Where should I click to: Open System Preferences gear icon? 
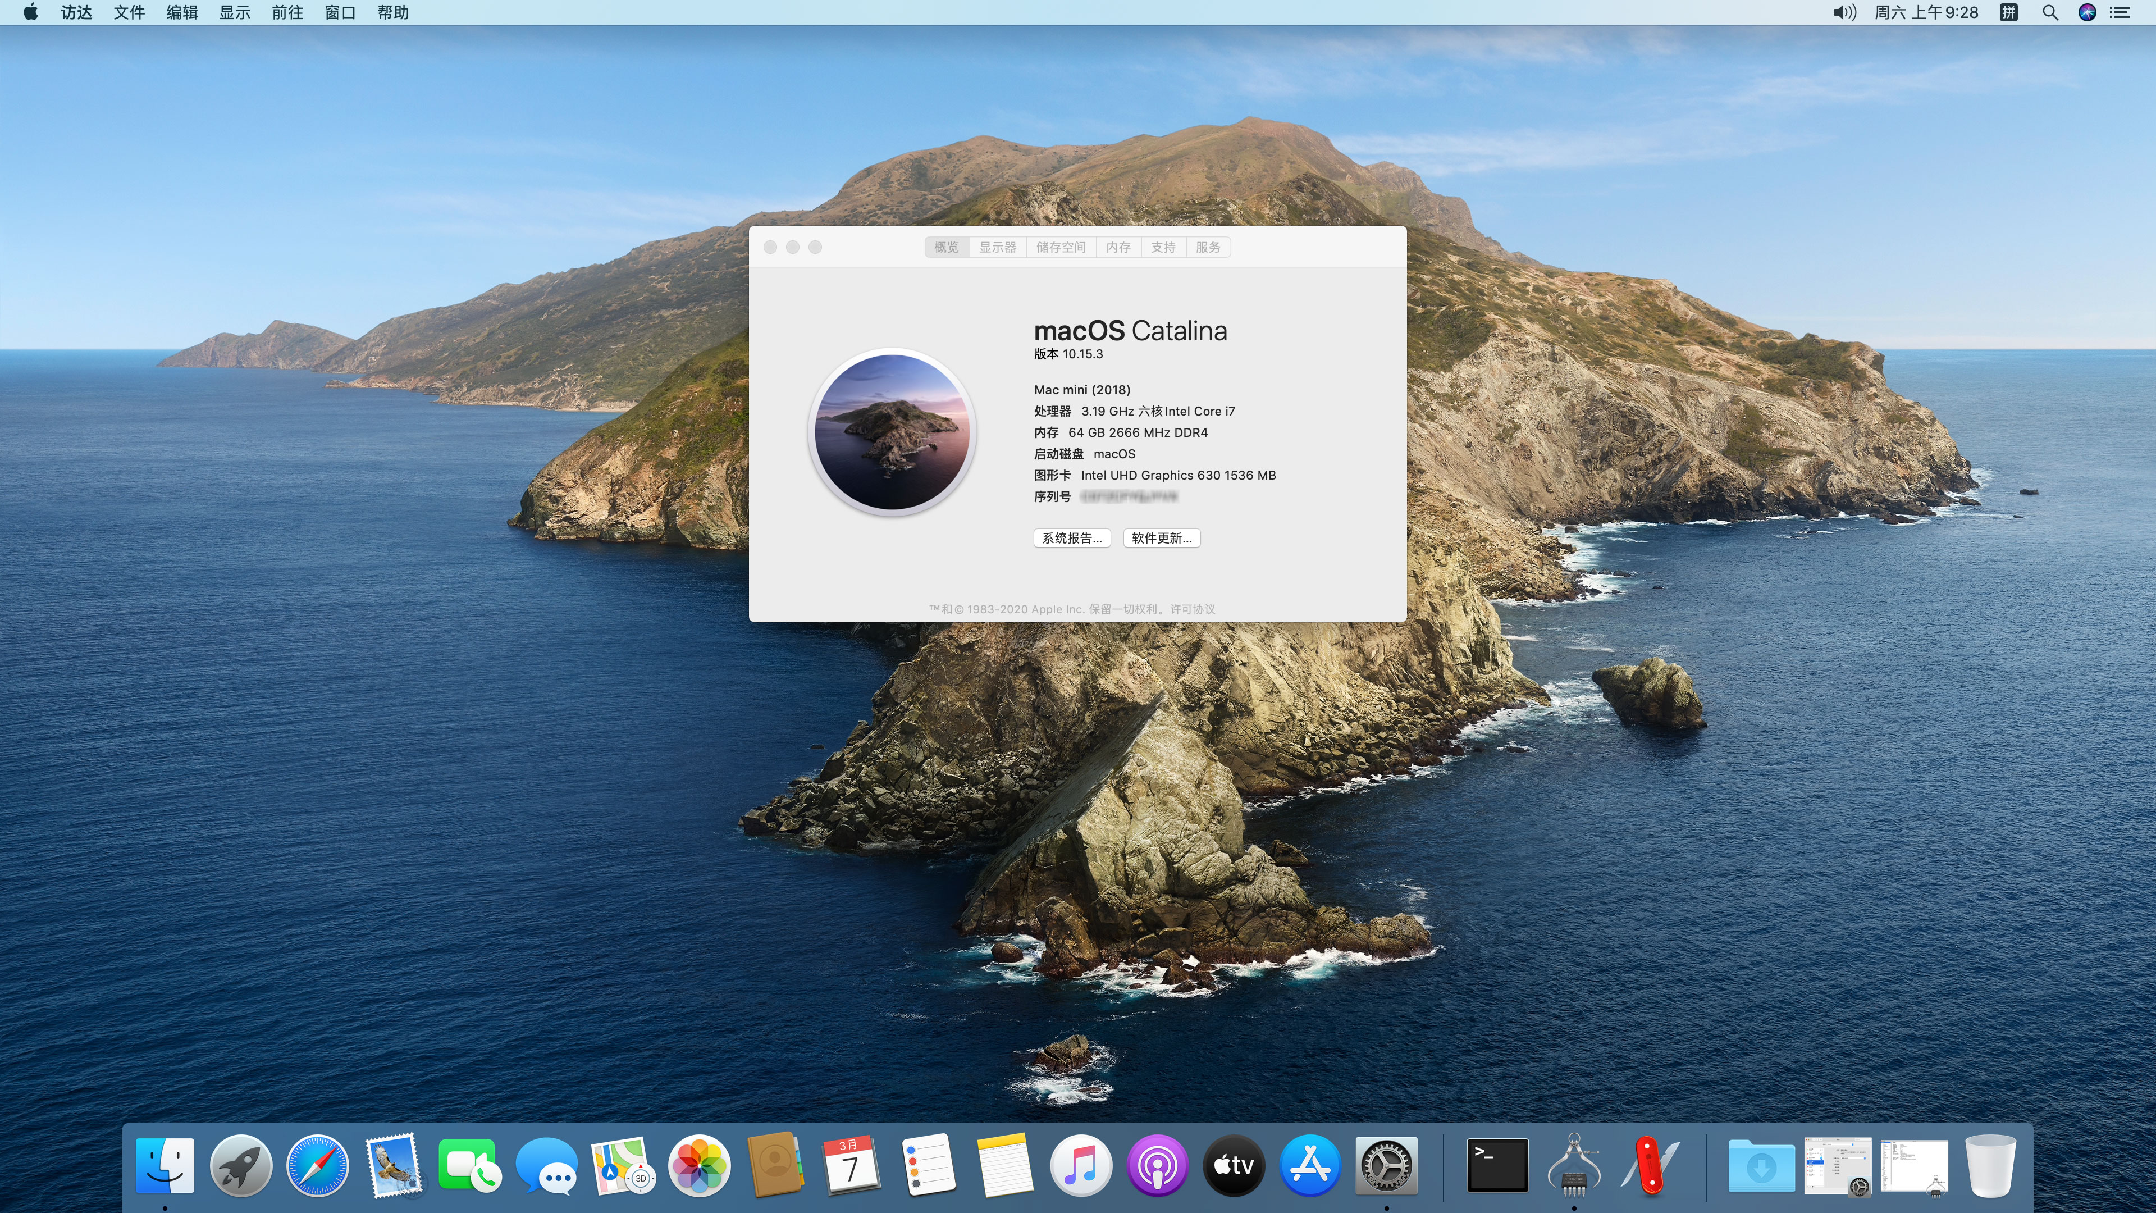click(1386, 1165)
